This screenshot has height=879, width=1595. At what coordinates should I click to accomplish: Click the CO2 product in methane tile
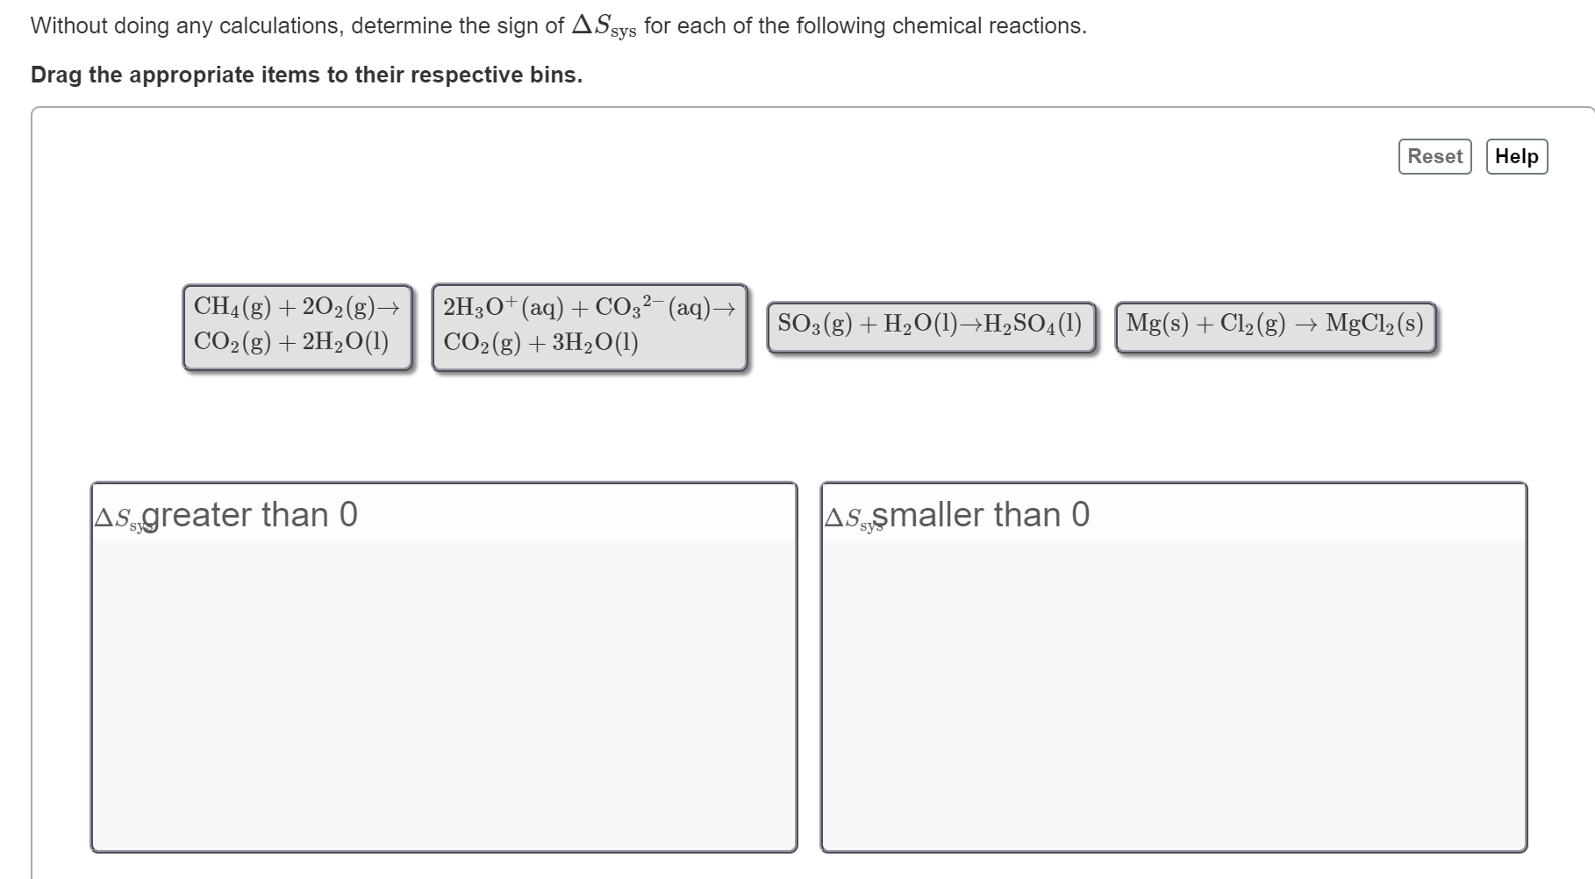(222, 342)
